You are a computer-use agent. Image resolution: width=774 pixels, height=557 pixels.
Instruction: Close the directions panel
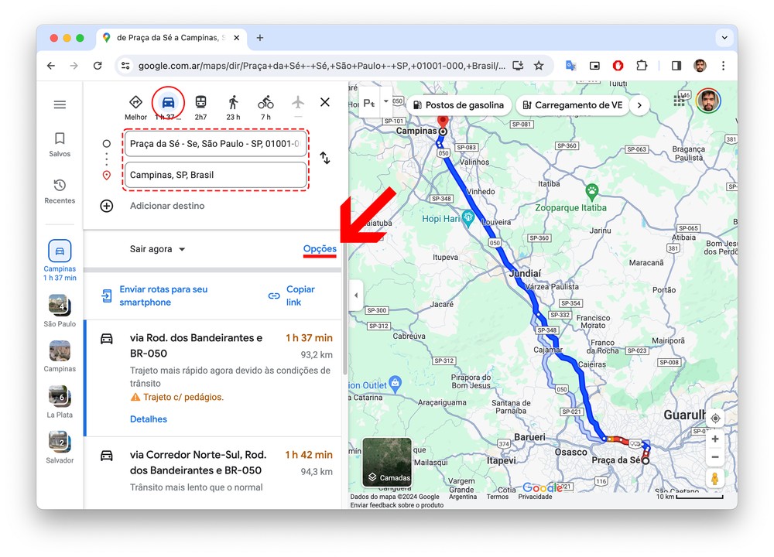pyautogui.click(x=325, y=102)
